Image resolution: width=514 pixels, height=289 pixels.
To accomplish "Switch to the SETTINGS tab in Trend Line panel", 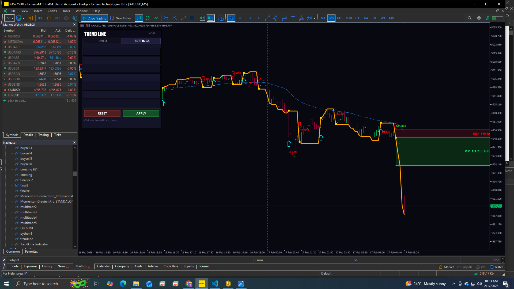I will pyautogui.click(x=142, y=41).
